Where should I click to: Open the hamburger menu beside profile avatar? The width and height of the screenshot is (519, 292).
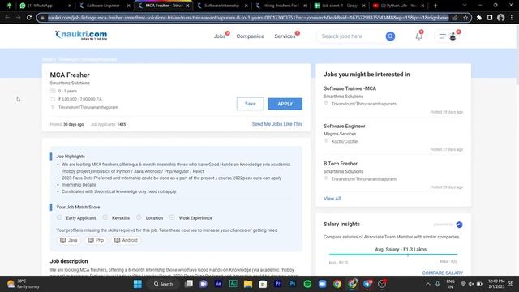tap(442, 36)
